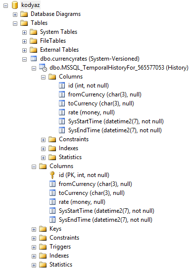Select the System Tables label
Screen dimensions: 191x269
59,32
